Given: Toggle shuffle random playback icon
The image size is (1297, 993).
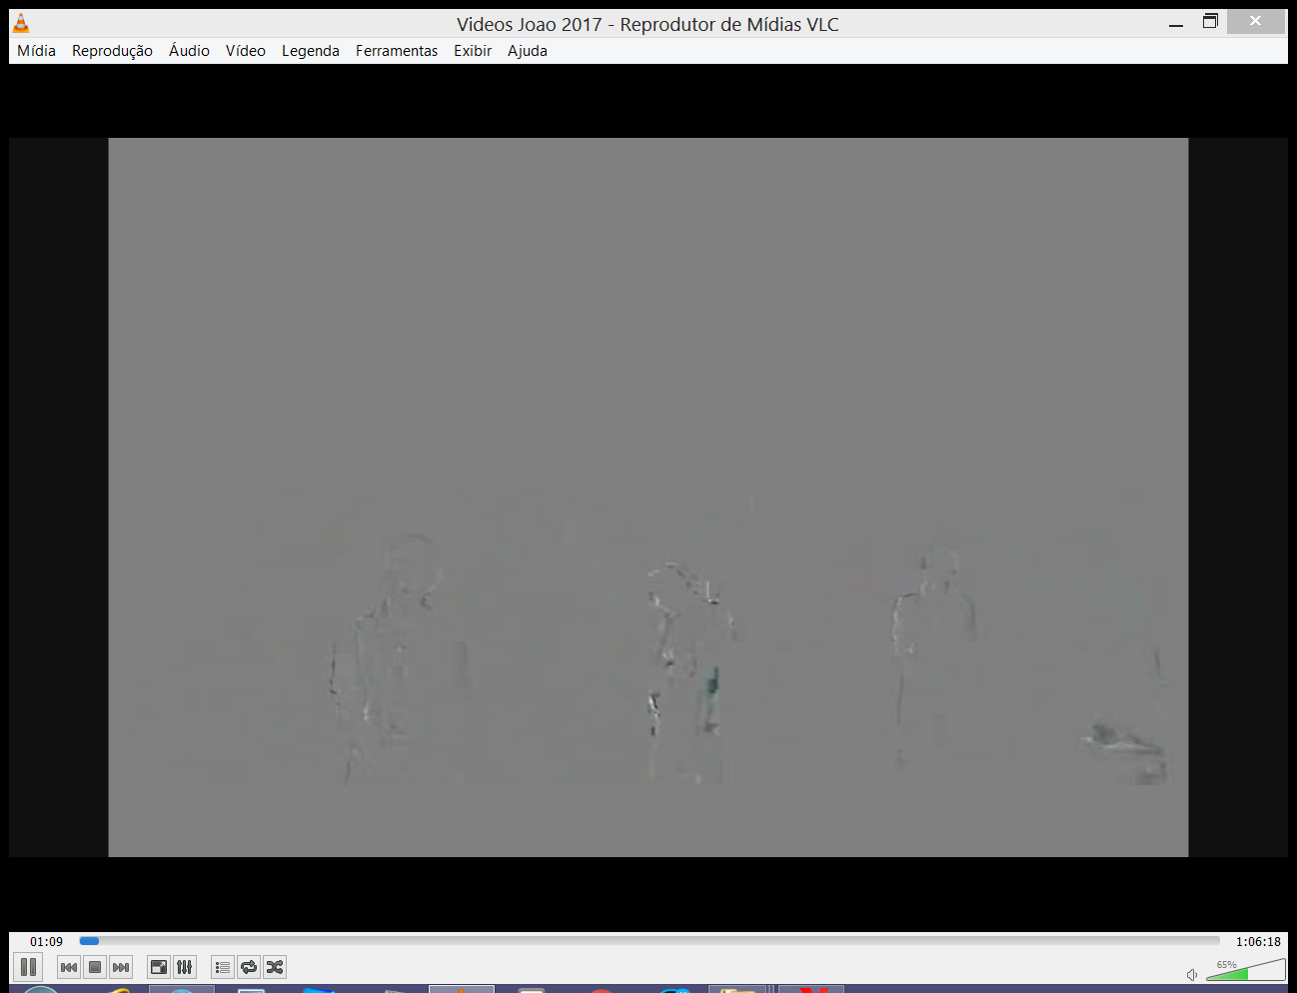Looking at the screenshot, I should click(275, 967).
